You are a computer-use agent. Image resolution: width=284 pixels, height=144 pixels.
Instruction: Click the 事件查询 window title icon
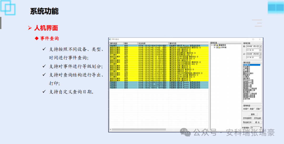point(110,39)
